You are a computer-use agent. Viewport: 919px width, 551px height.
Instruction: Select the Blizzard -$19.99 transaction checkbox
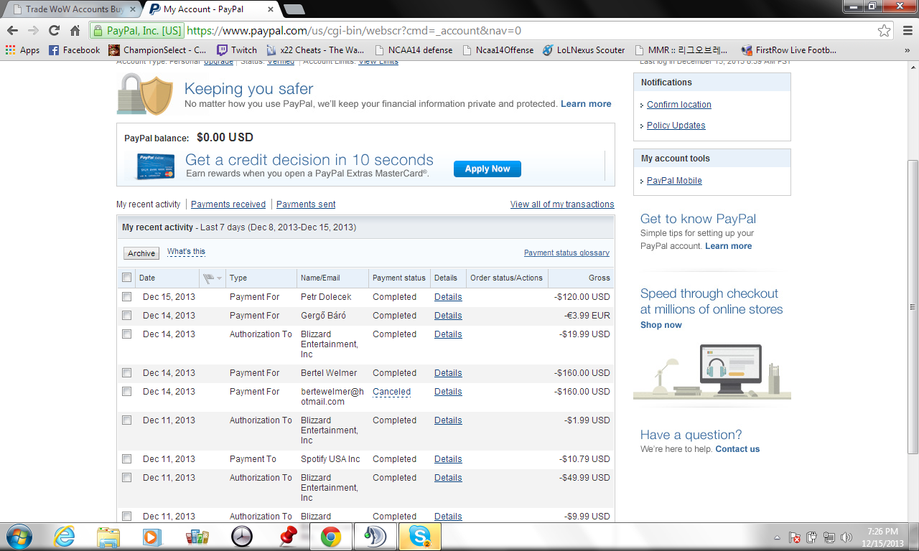127,334
